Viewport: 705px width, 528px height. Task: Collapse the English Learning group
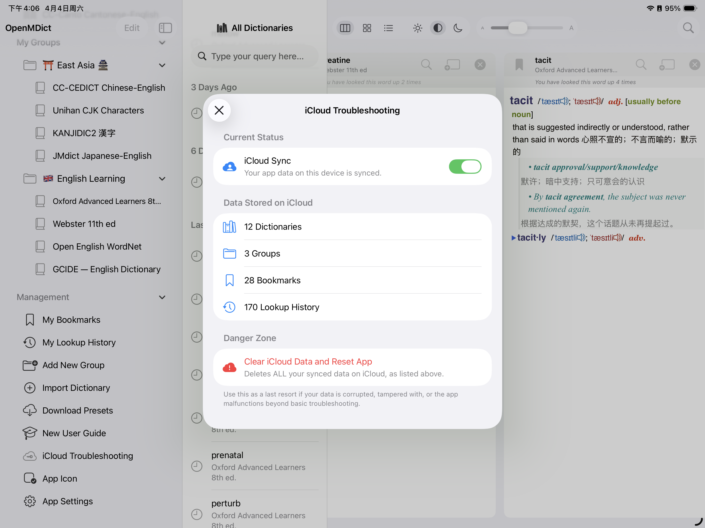pyautogui.click(x=162, y=179)
